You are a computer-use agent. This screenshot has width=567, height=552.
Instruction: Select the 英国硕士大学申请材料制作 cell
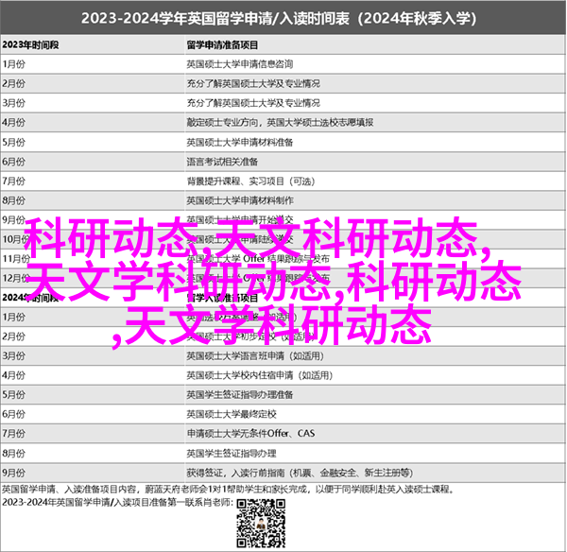tap(240, 200)
